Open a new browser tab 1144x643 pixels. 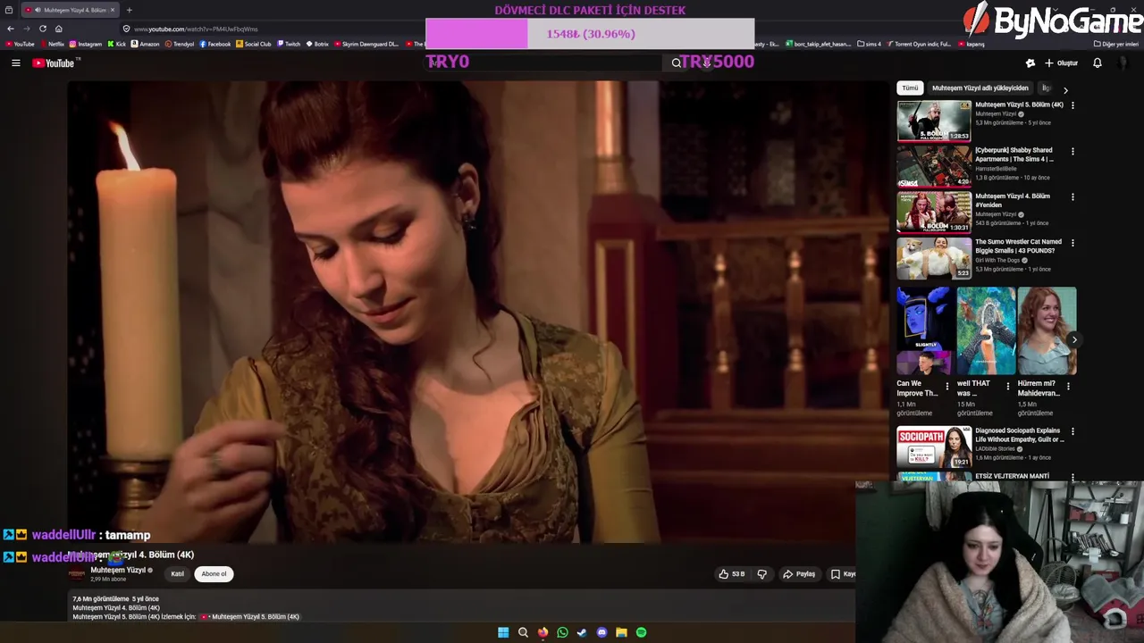[x=129, y=10]
